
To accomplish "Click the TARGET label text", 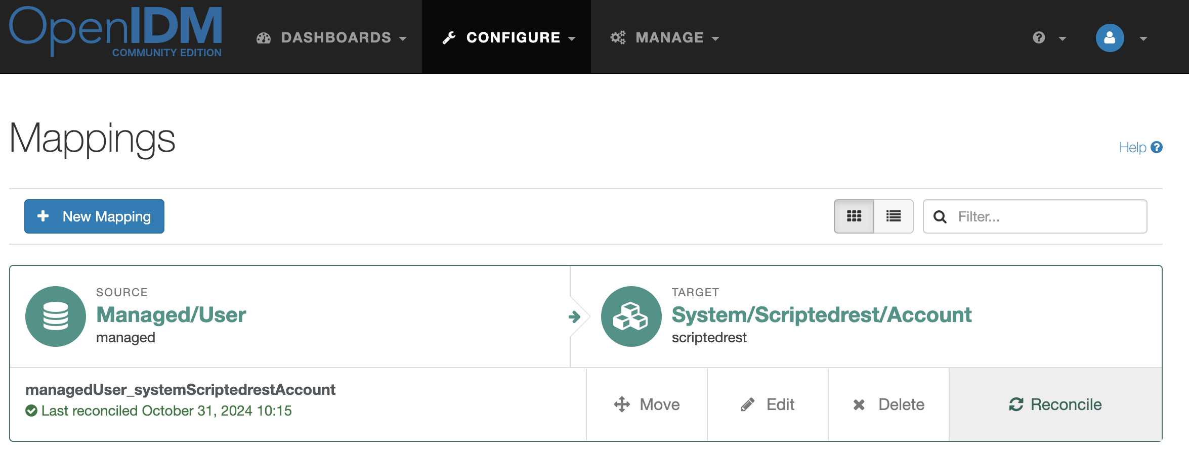I will point(695,292).
